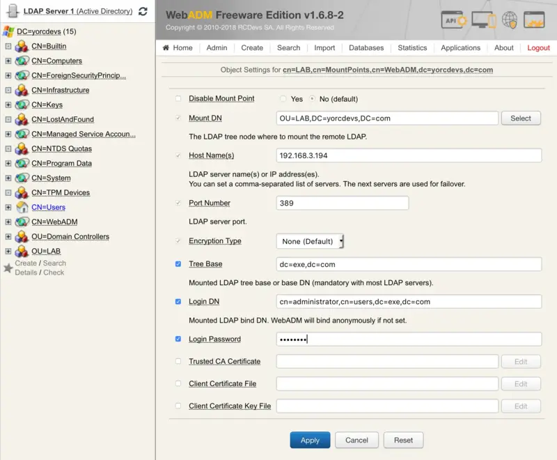Click the OU=LAB organizational unit icon

pos(22,251)
